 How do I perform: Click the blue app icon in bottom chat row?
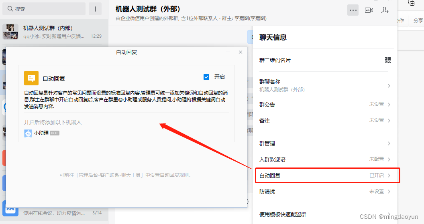click(x=10, y=209)
